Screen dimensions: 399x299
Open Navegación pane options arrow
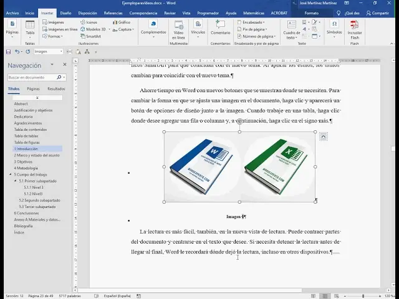pyautogui.click(x=52, y=65)
